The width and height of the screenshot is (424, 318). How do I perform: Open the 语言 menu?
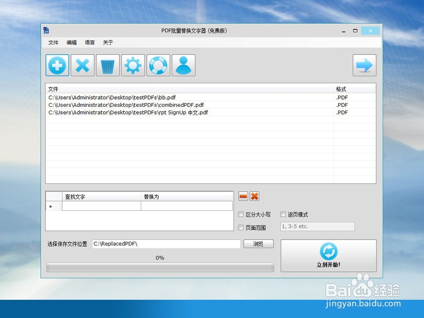pos(89,42)
